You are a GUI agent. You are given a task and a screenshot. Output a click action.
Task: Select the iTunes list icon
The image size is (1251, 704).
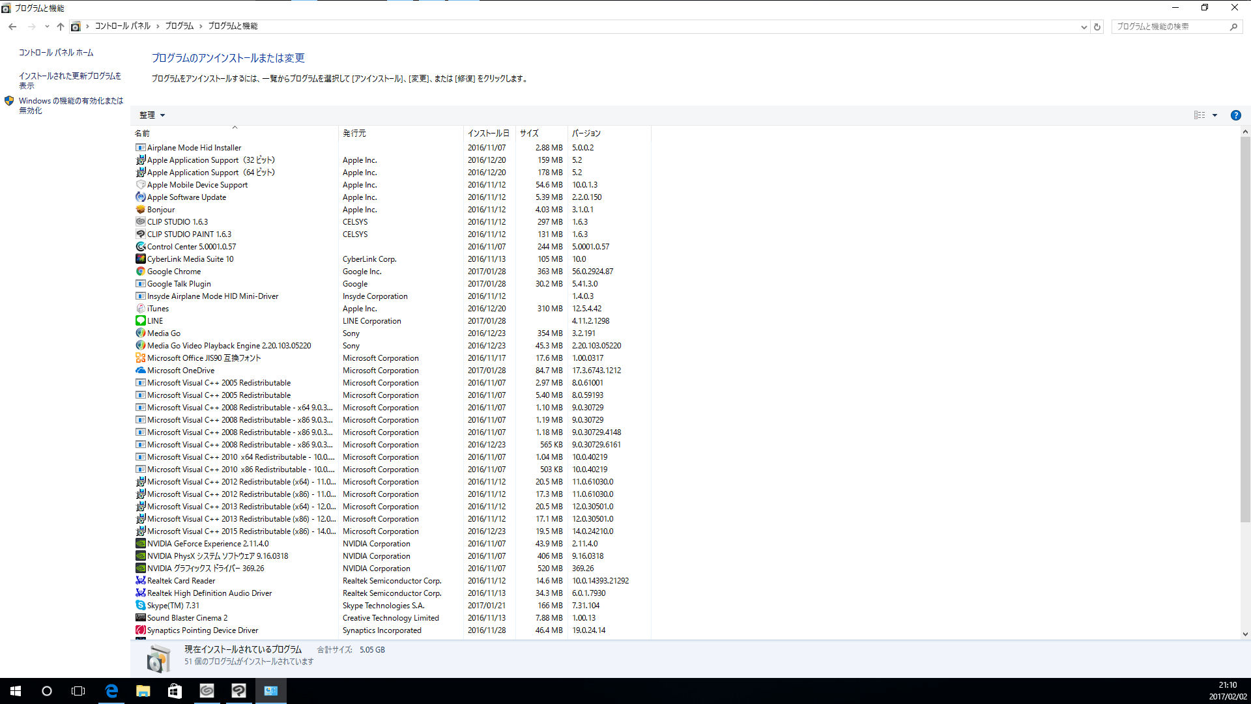pos(140,309)
